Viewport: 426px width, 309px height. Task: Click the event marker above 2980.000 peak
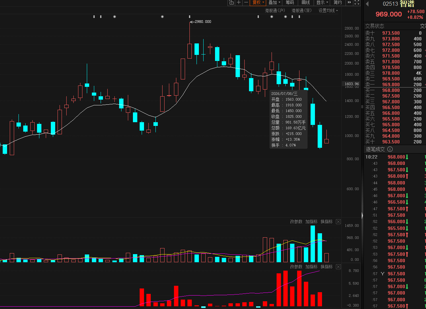pos(189,16)
